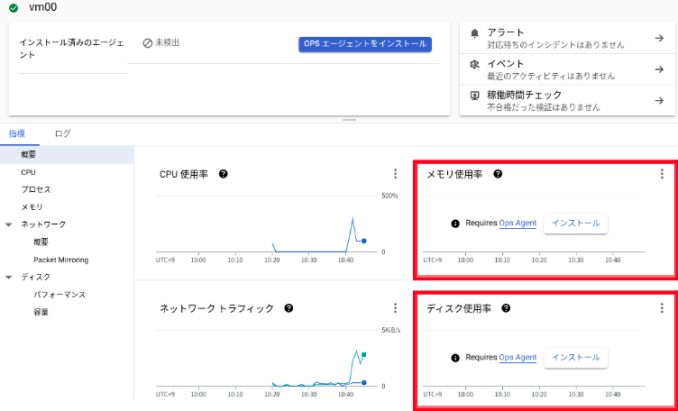Viewport: 678px width, 411px height.
Task: Switch to the 指標 tab
Action: [x=17, y=133]
